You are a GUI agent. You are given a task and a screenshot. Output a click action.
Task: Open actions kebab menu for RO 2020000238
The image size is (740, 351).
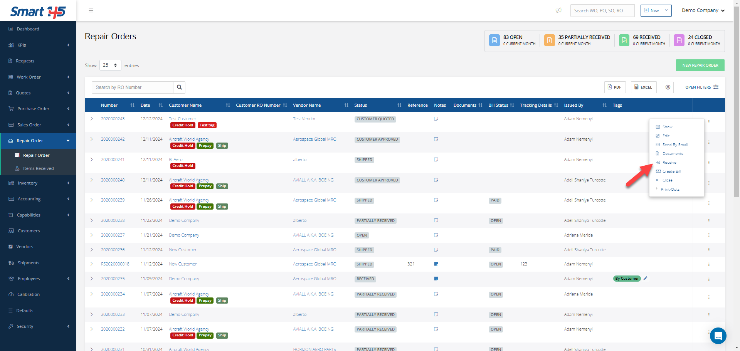point(709,221)
